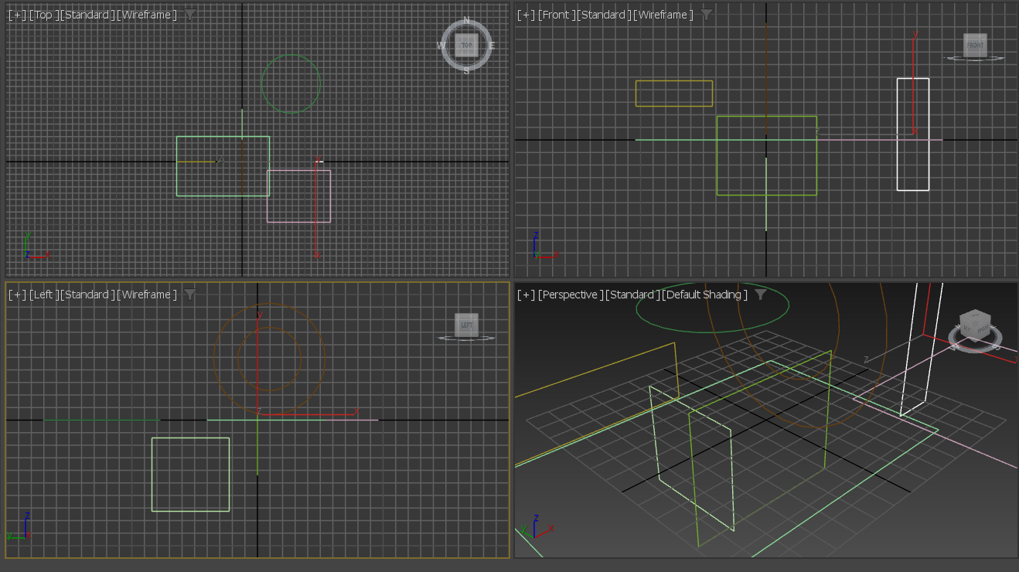
Task: Click the FRONT face ViewCube in Front viewport
Action: click(975, 45)
